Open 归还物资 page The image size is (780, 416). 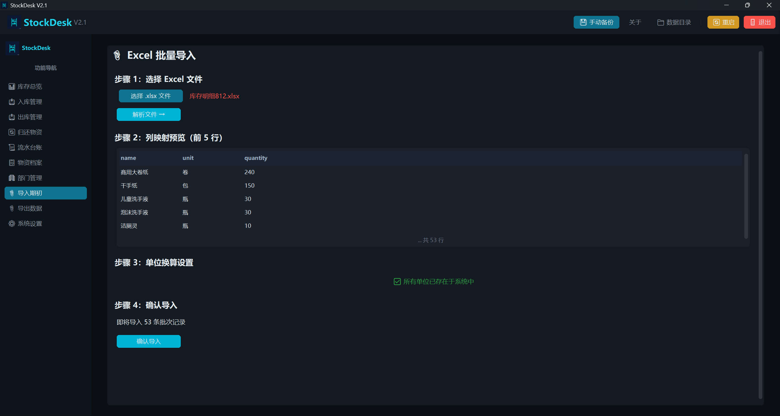click(x=46, y=132)
